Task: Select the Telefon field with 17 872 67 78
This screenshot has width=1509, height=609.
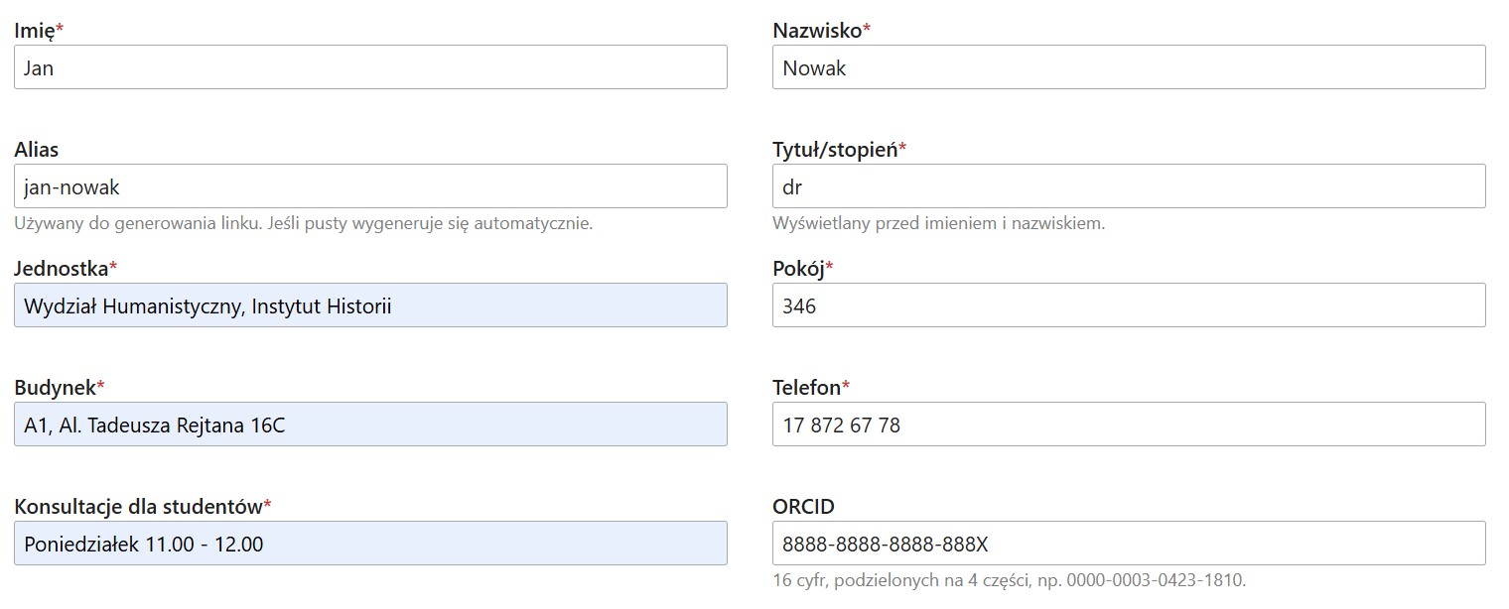Action: point(1129,425)
